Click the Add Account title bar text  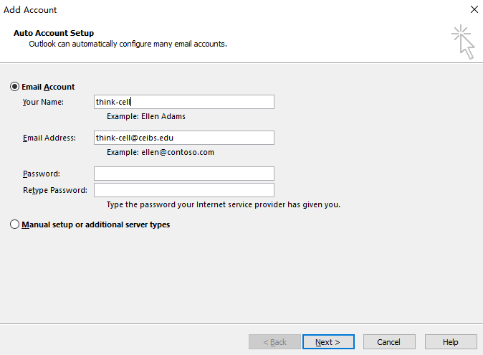coord(30,10)
